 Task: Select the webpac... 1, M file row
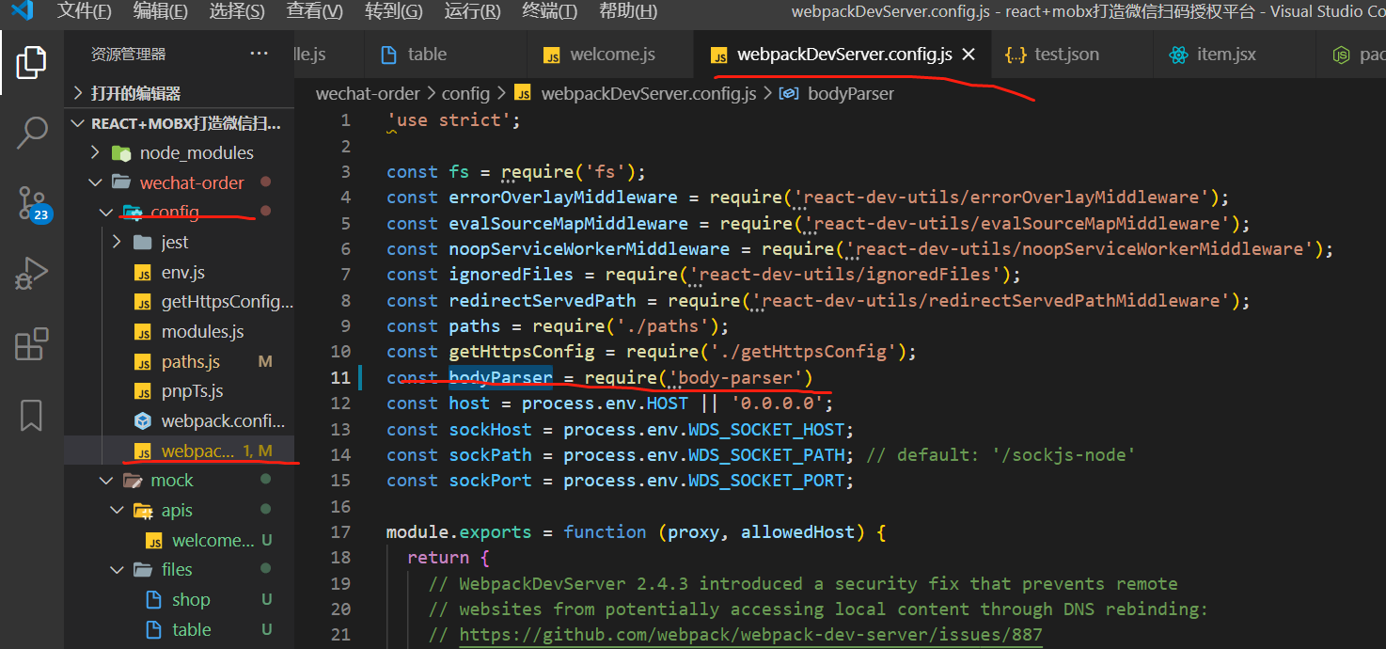[x=180, y=451]
